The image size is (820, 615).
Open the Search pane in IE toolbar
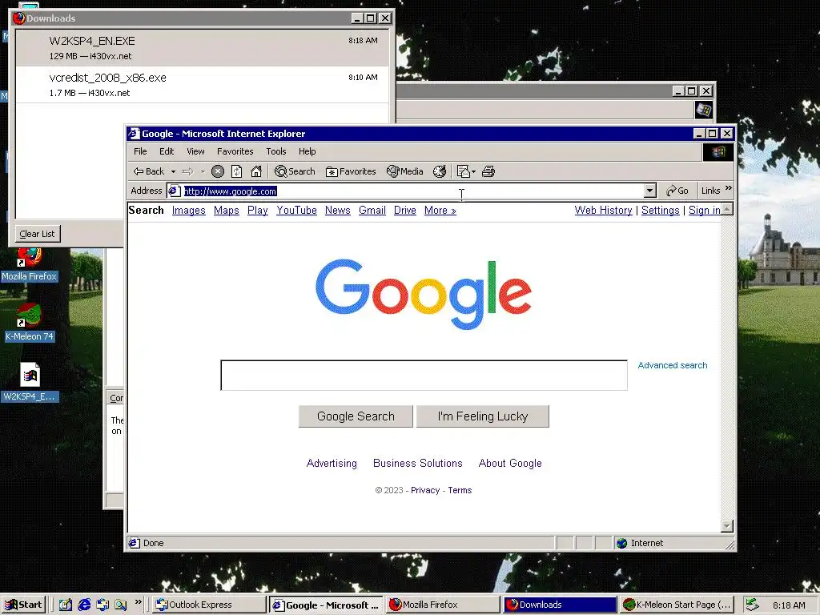pos(295,171)
